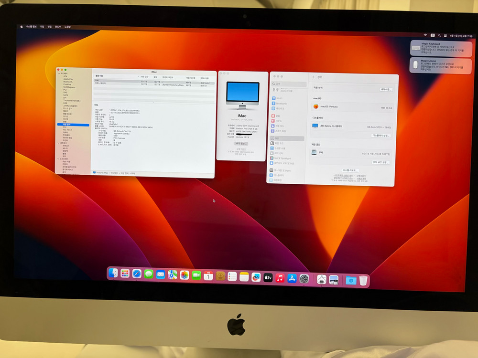The image size is (478, 358).
Task: Open Safari from the Dock
Action: [137, 274]
